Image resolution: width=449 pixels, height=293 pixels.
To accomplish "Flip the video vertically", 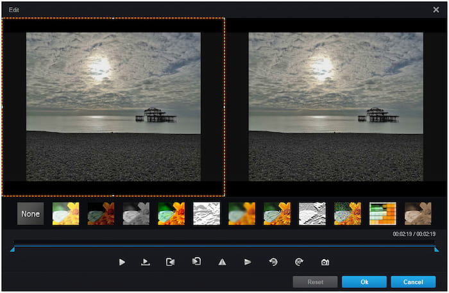I will pyautogui.click(x=248, y=262).
